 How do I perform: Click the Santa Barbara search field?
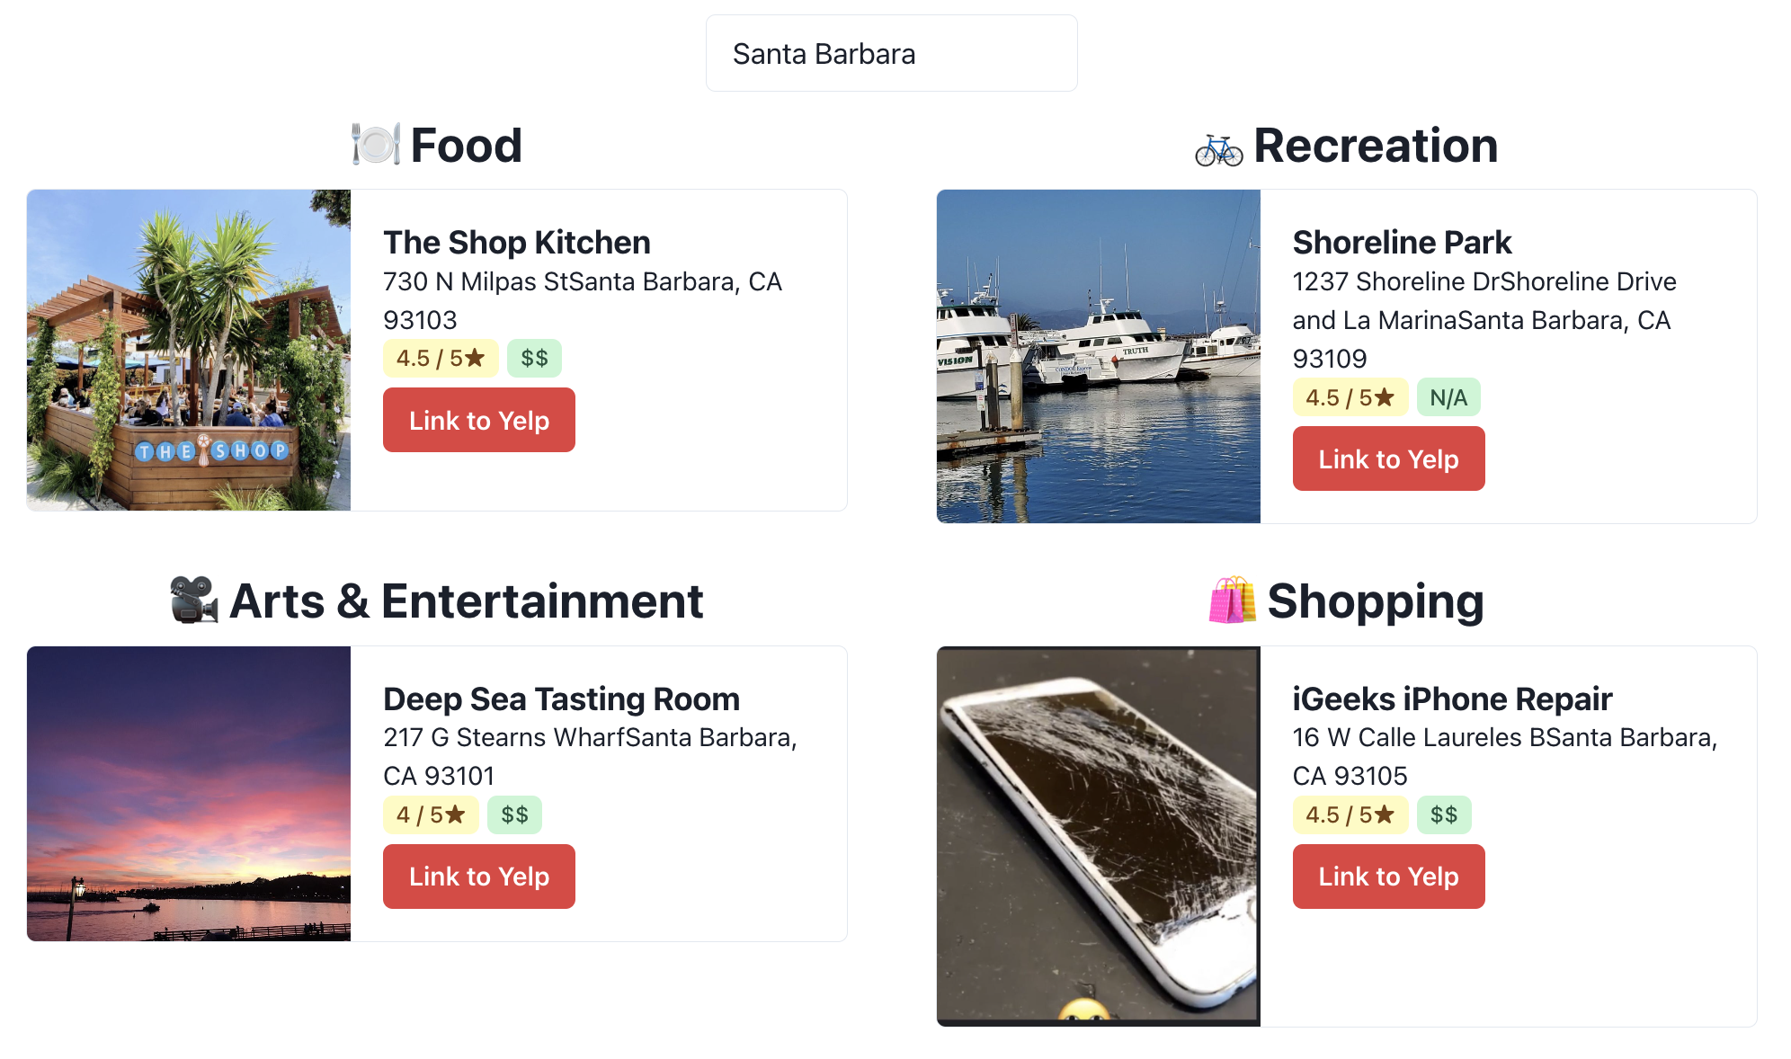click(x=891, y=54)
